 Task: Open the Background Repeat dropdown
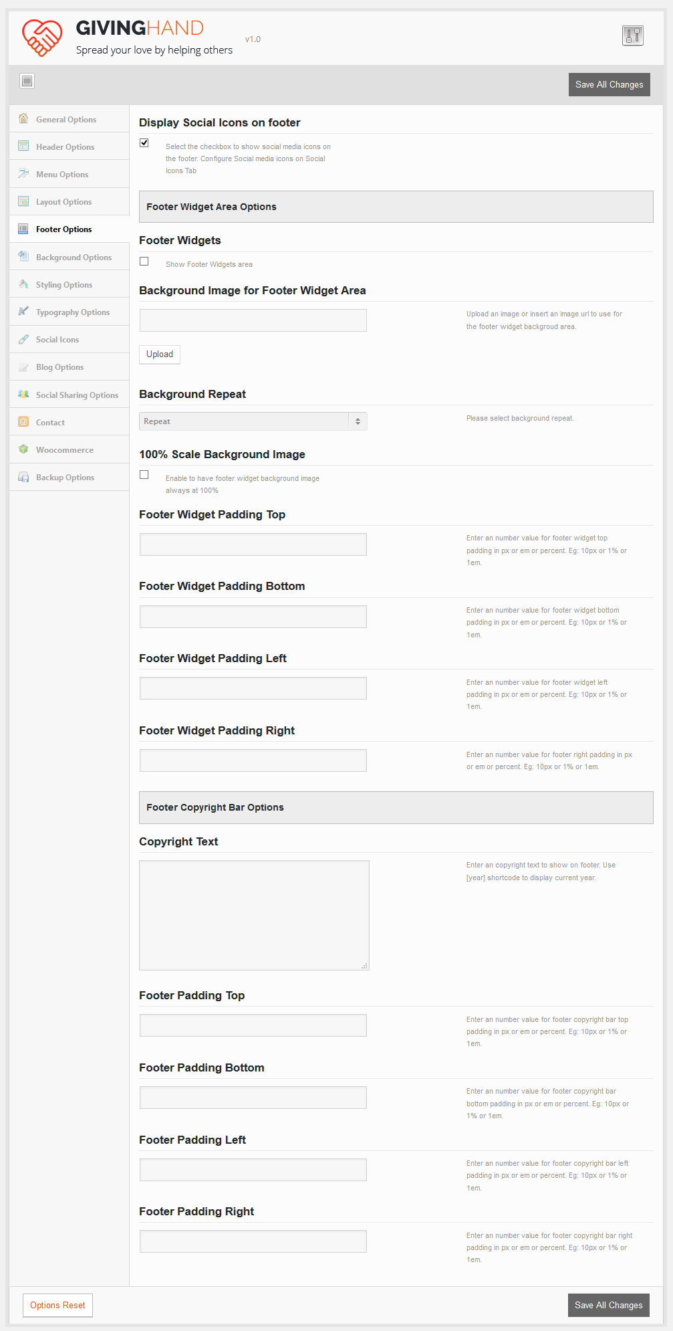tap(253, 421)
